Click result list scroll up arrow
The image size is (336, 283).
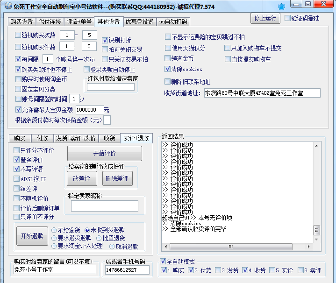(x=316, y=146)
